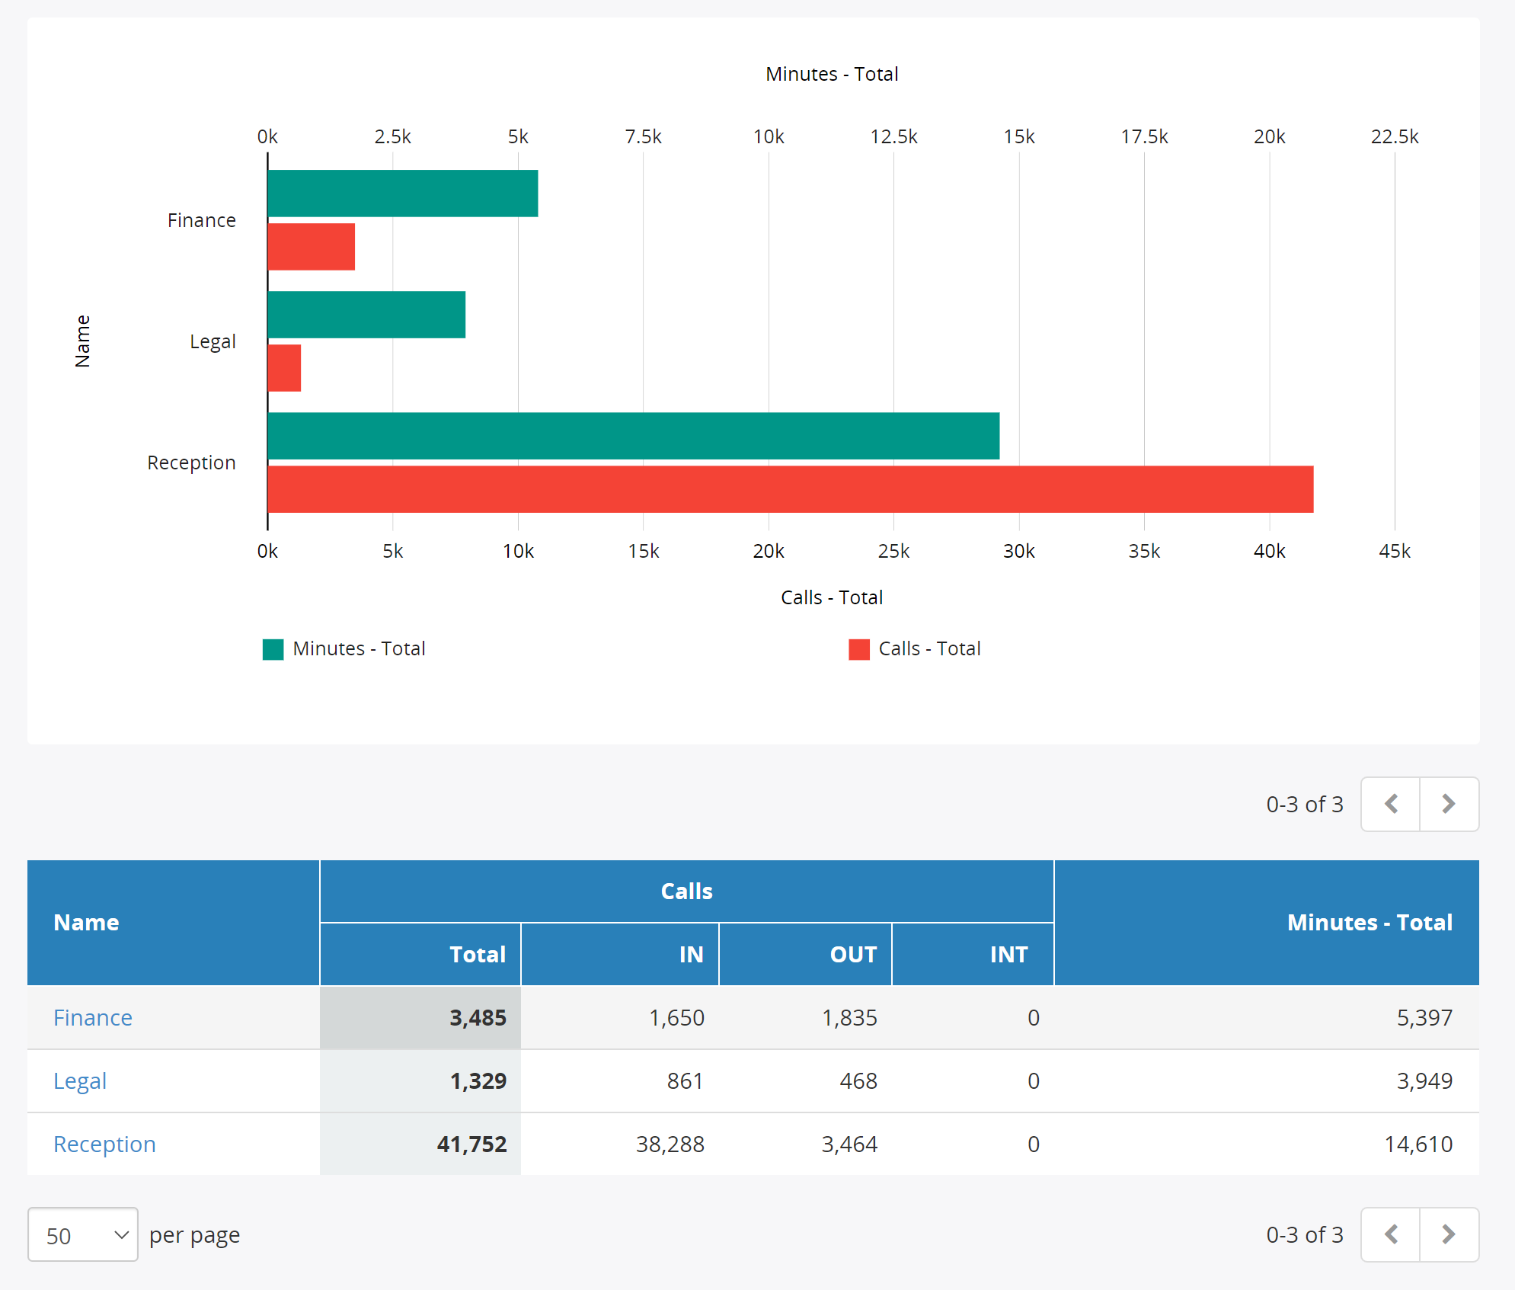
Task: Go to next page in bottom pagination
Action: 1449,1234
